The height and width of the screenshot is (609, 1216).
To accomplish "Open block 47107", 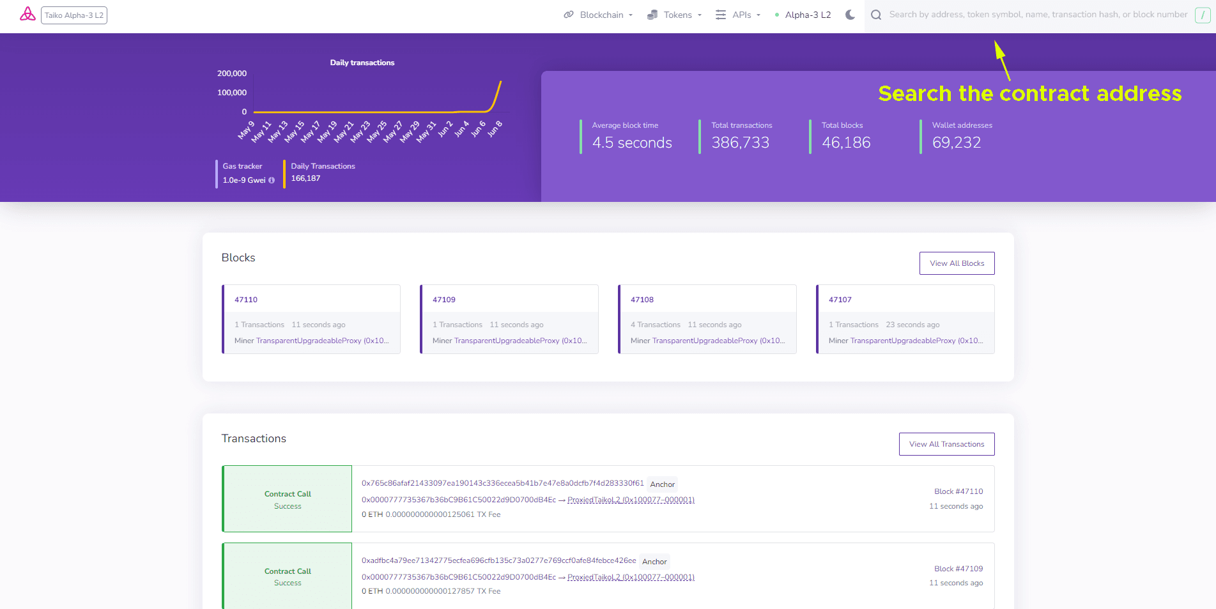I will [840, 300].
